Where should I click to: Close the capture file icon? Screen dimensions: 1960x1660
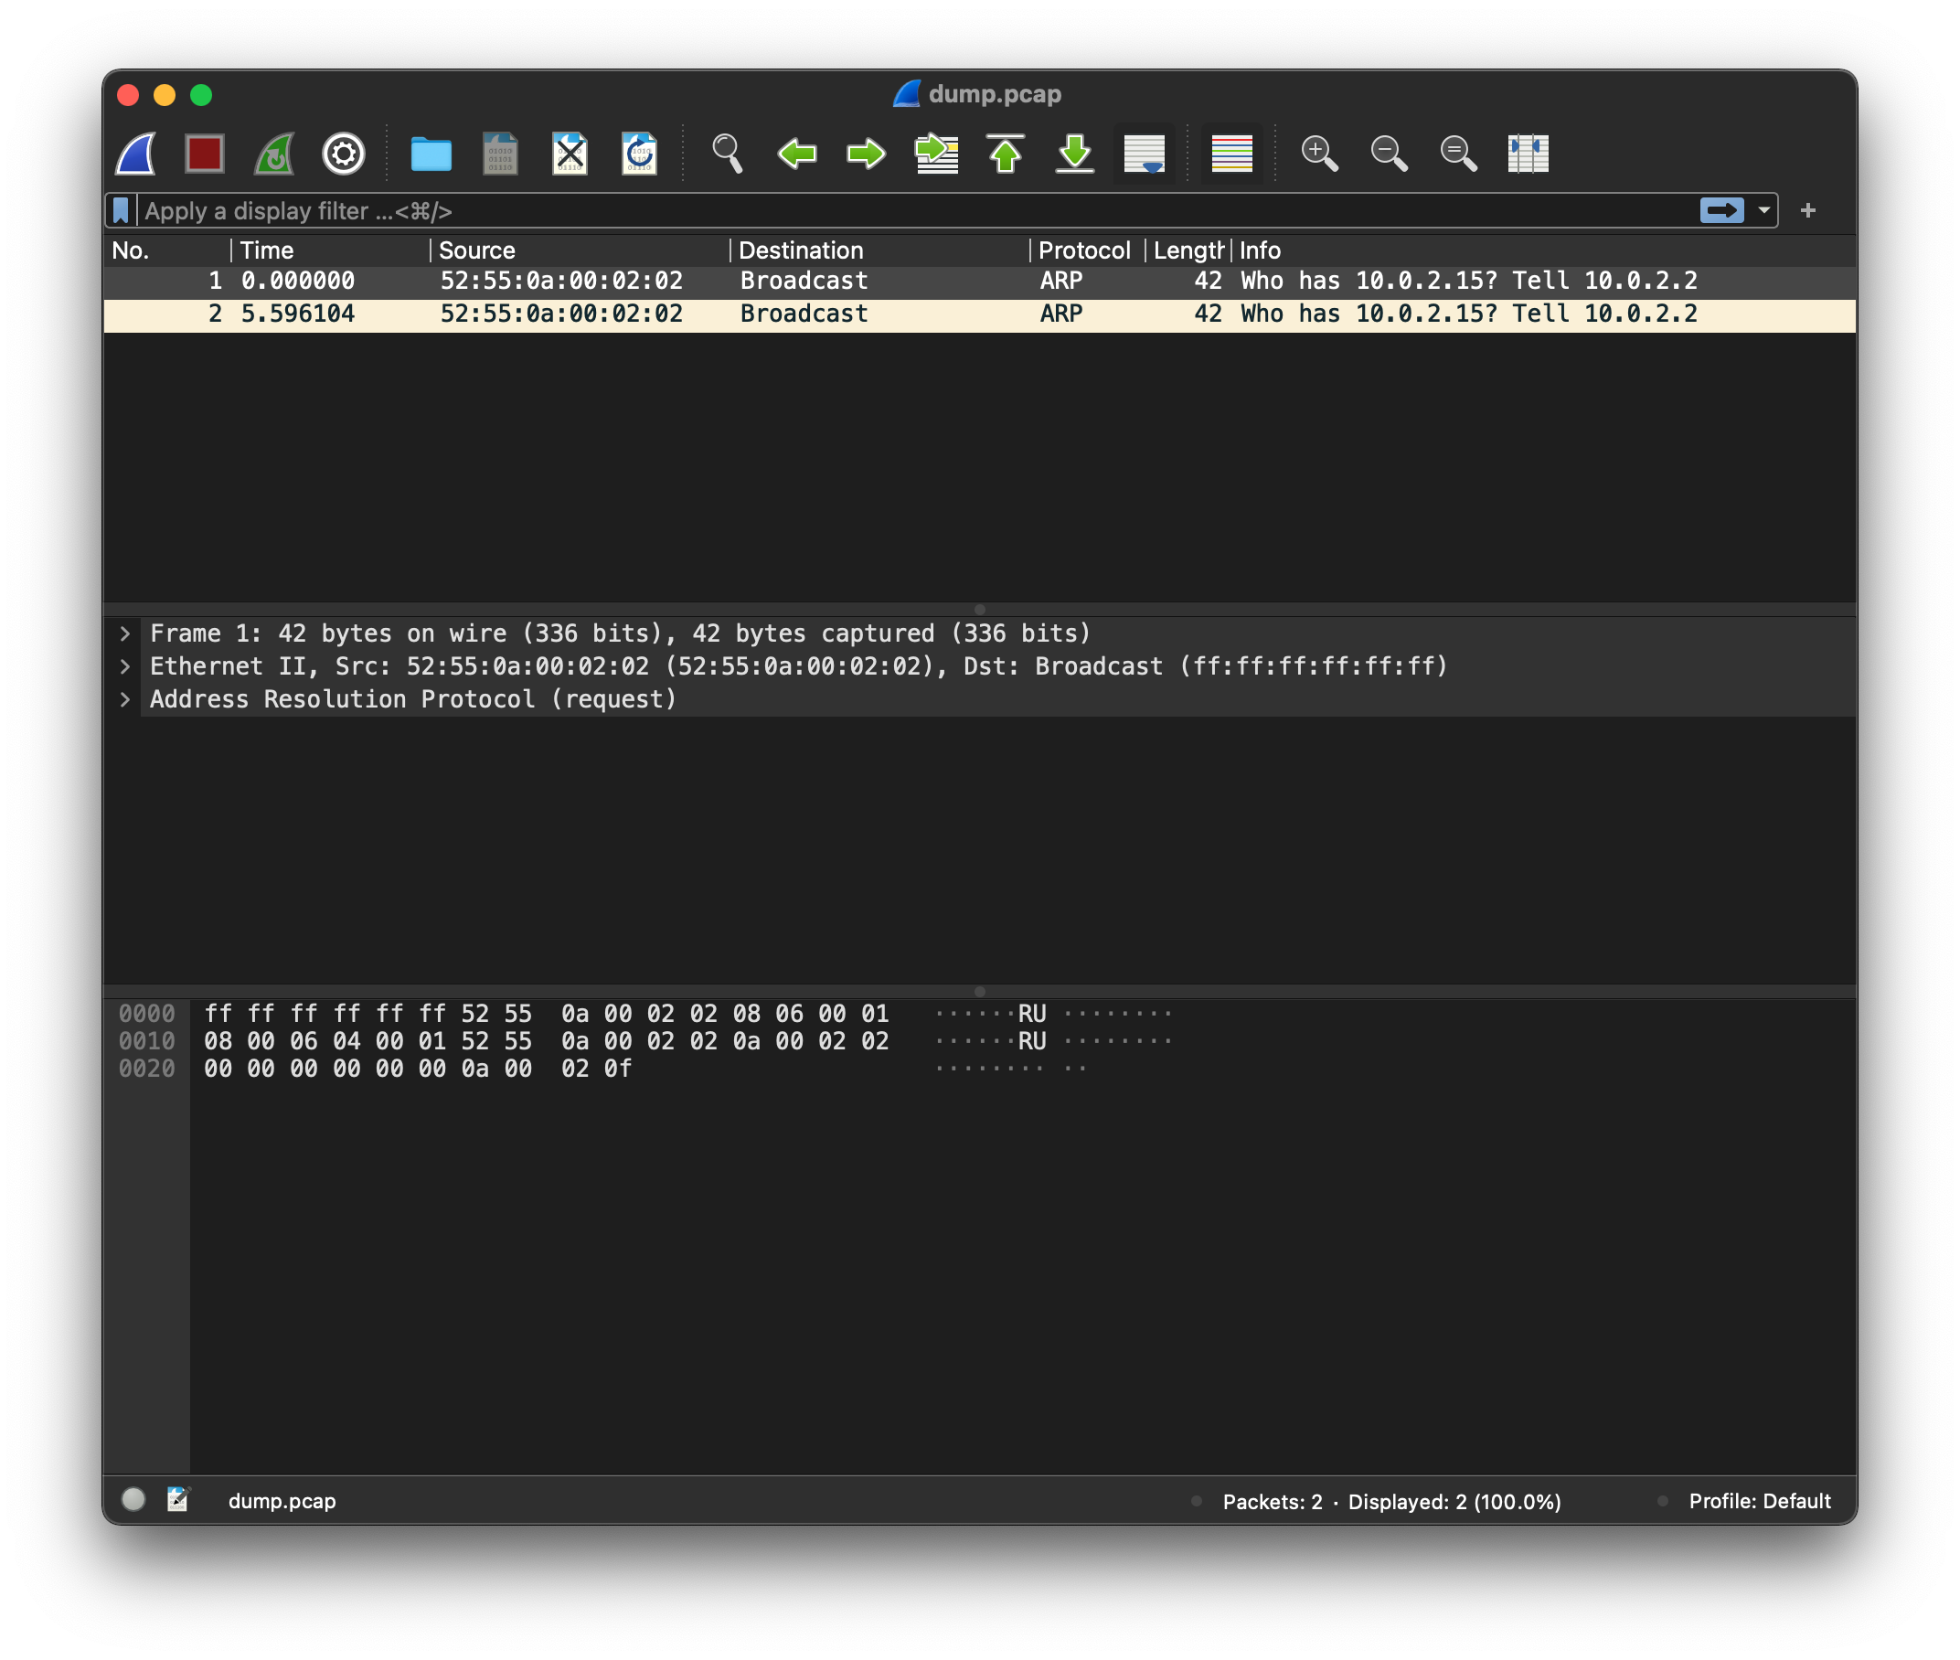click(570, 154)
